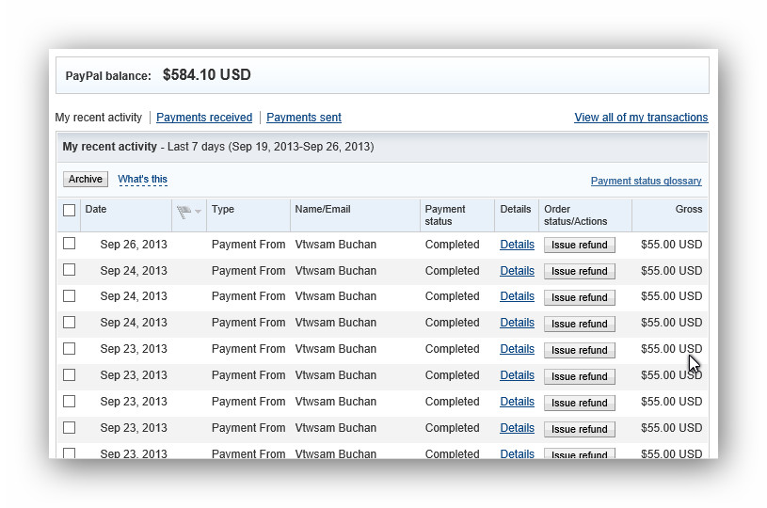Image resolution: width=767 pixels, height=508 pixels.
Task: Switch to the Payments received tab
Action: tap(204, 118)
